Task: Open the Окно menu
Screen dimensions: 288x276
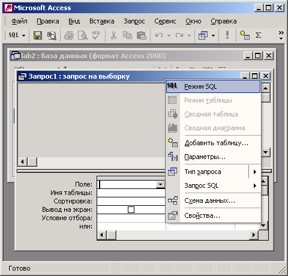Action: tap(193, 21)
